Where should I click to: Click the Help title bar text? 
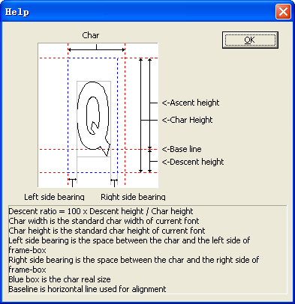[17, 12]
